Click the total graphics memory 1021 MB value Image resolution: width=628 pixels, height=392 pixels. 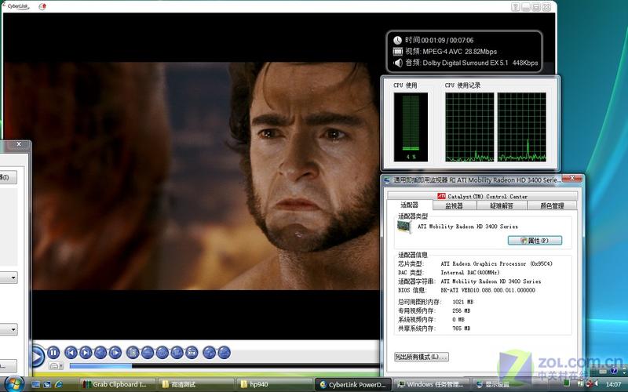click(462, 302)
